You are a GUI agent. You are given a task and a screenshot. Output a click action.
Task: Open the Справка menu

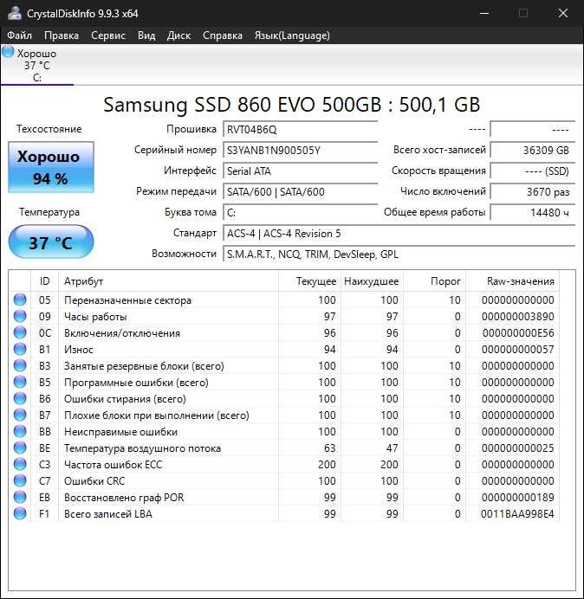[223, 35]
